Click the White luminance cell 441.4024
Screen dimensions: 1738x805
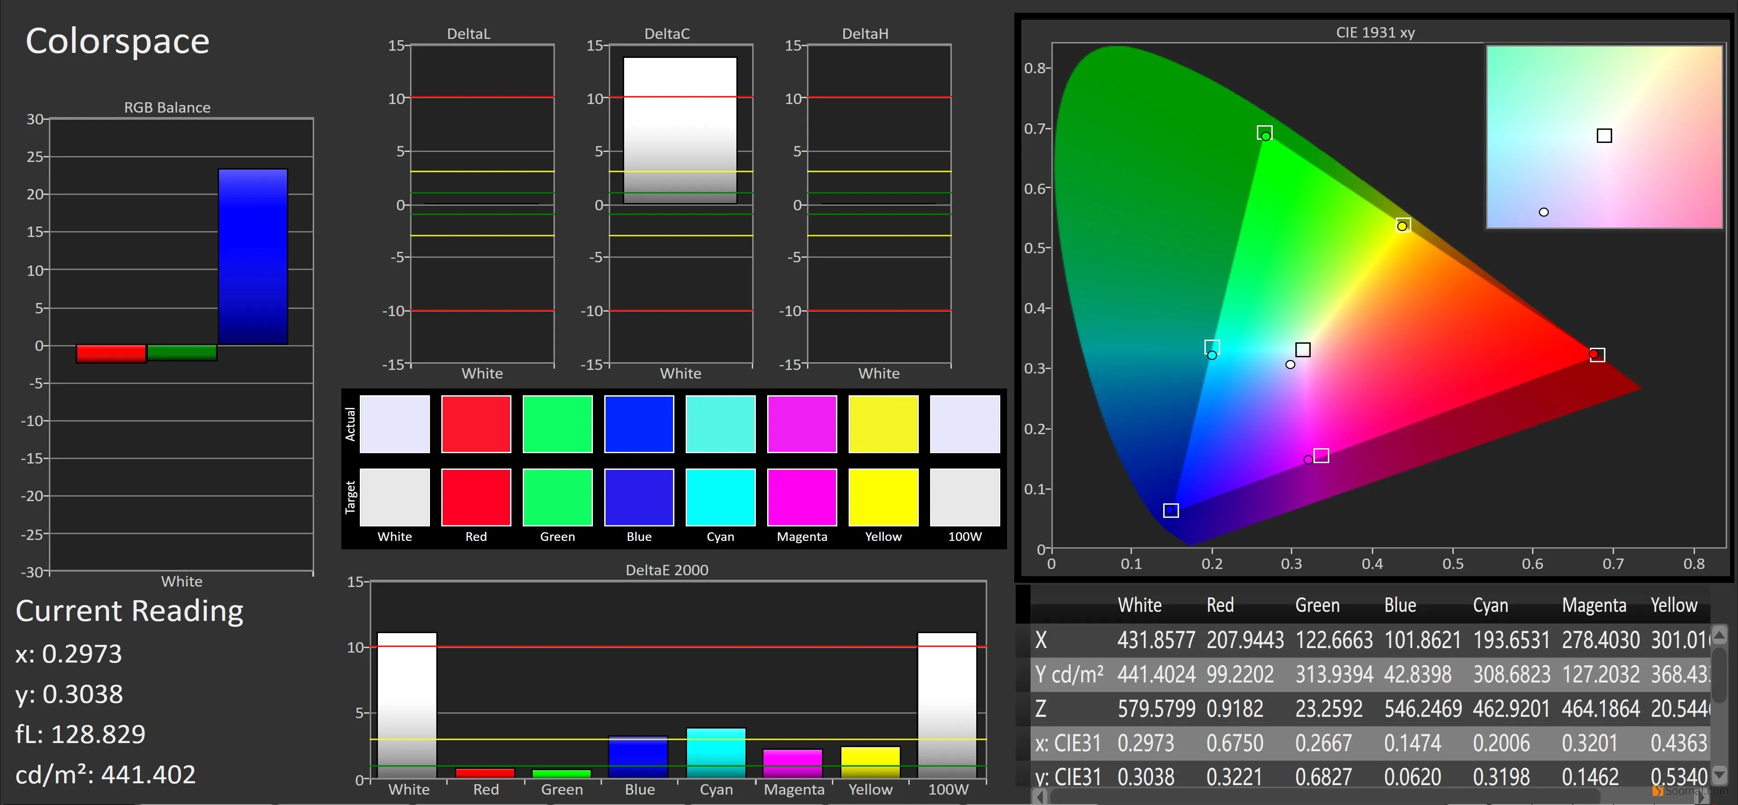point(1156,674)
